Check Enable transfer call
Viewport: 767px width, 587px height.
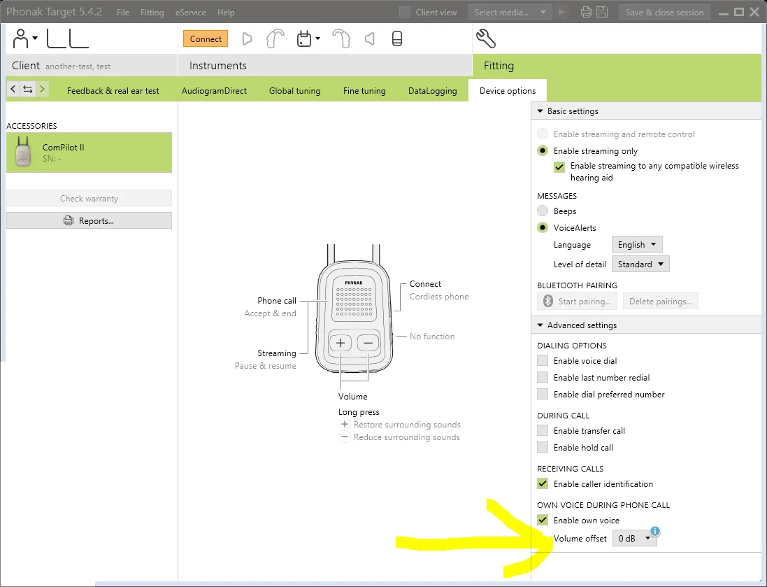pos(543,431)
